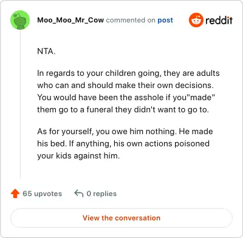Click the final line "your kids against him."
Screen dimensions: 243x238
(x=78, y=156)
